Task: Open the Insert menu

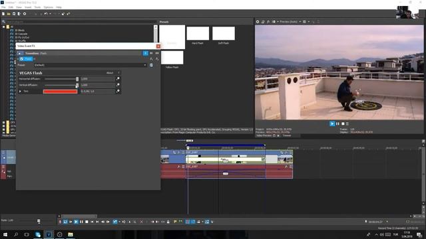Action: (x=28, y=7)
